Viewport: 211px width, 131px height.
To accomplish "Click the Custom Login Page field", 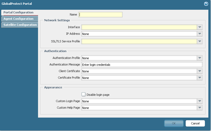I will tap(139, 101).
